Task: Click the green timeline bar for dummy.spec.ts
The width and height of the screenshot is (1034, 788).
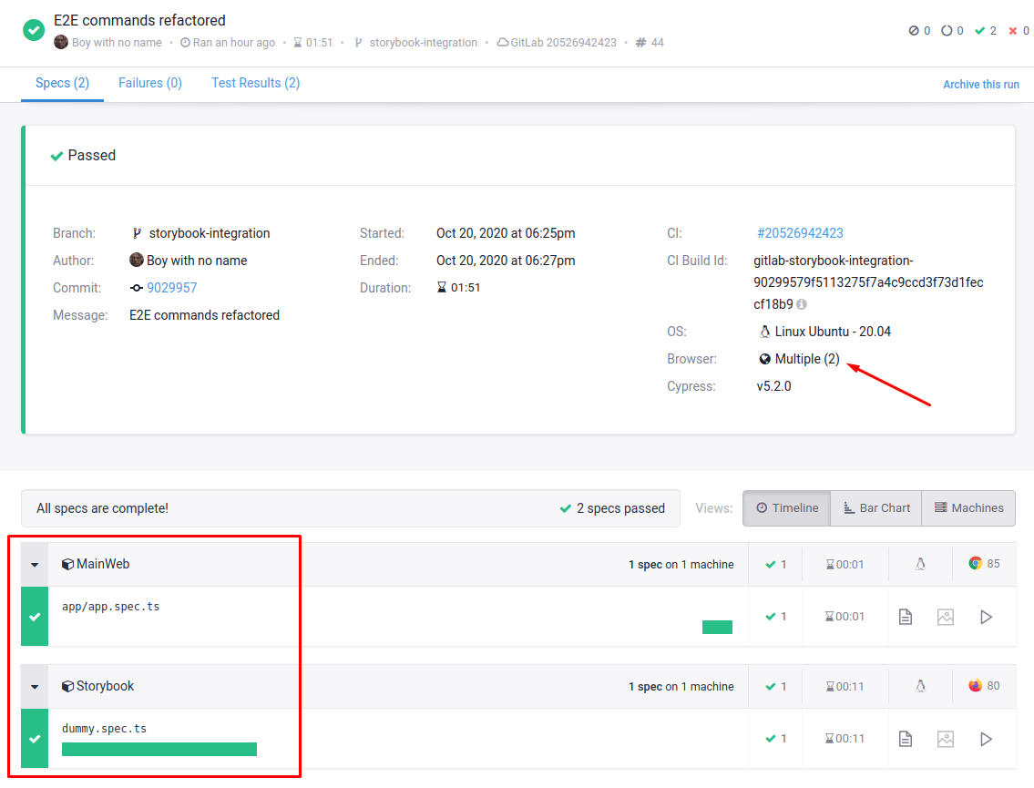Action: coord(159,749)
